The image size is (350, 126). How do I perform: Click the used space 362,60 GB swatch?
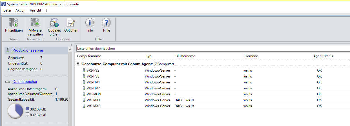tap(27, 109)
